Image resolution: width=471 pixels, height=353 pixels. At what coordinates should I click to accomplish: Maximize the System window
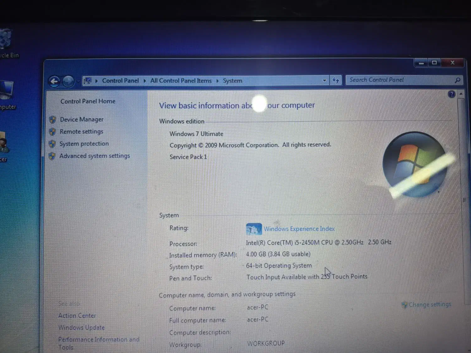(434, 63)
